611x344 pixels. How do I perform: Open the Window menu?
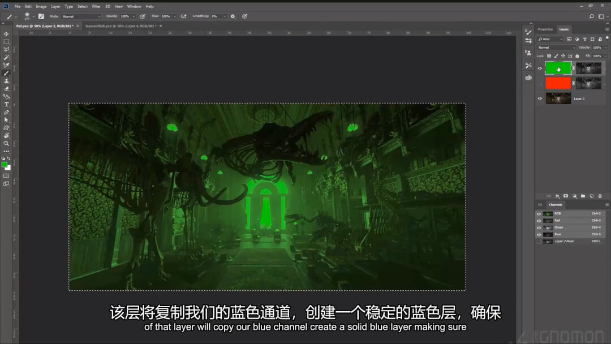tap(134, 6)
